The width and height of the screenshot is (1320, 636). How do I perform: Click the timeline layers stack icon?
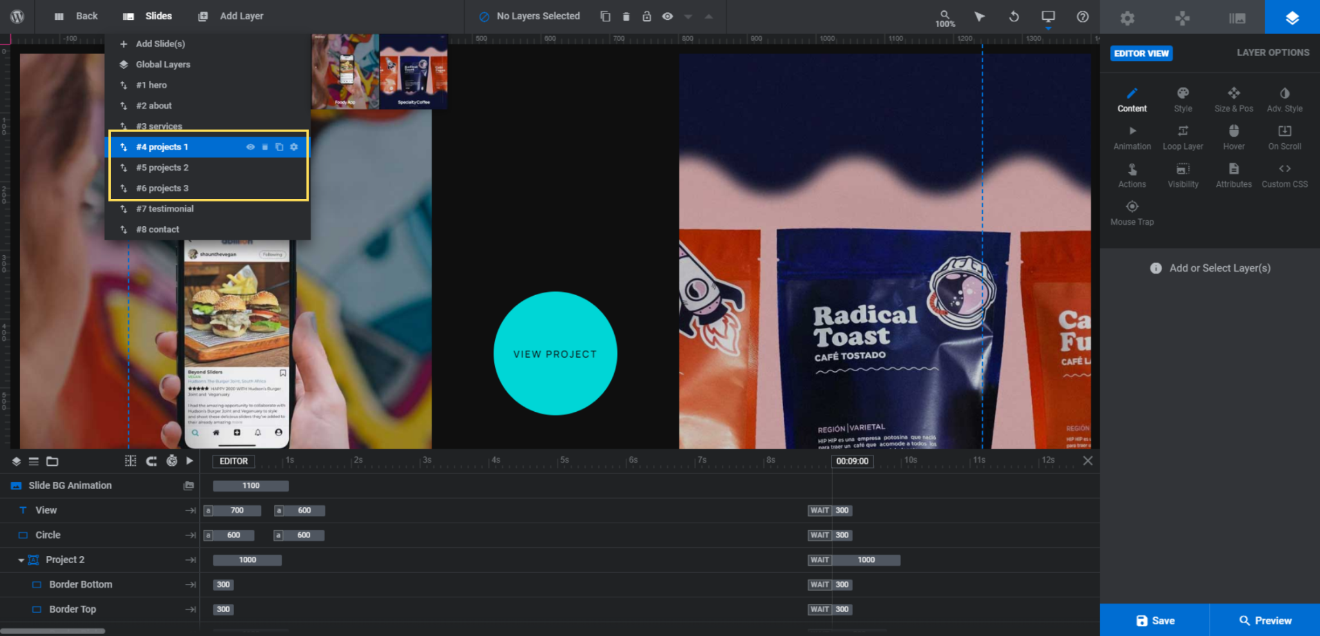(16, 461)
